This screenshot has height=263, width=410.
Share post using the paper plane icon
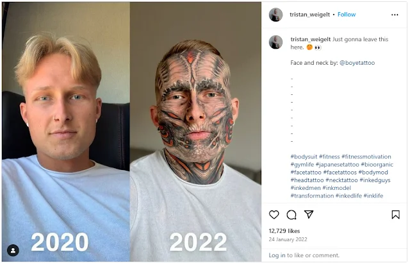coord(309,214)
